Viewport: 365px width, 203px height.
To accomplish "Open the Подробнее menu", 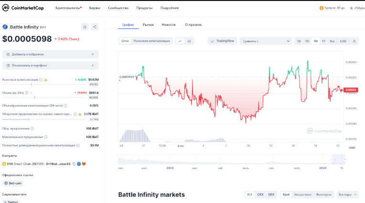I will 170,8.
